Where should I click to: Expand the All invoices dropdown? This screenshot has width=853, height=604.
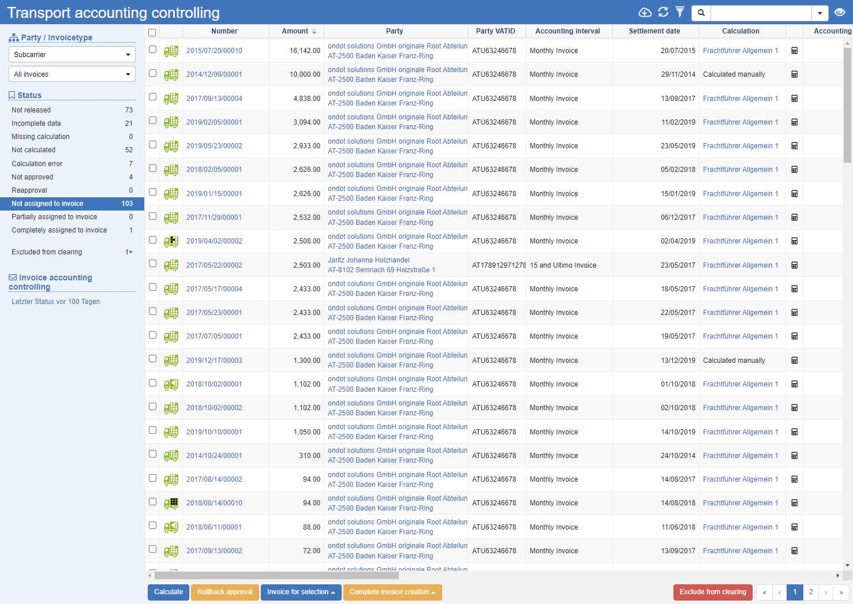coord(72,74)
